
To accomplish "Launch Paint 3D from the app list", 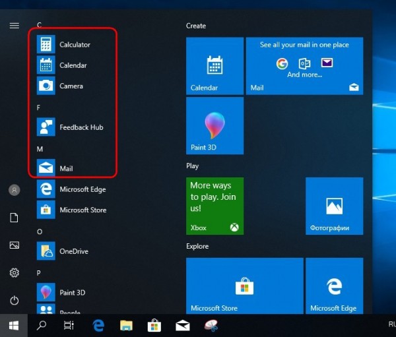I will coord(75,292).
